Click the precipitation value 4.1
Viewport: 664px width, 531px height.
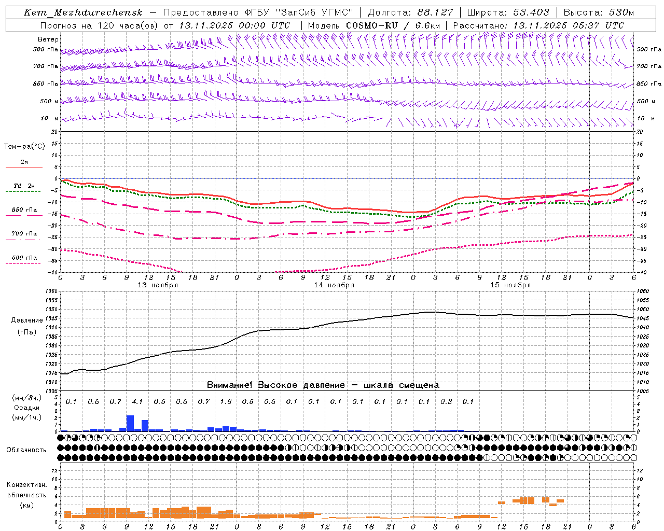[x=137, y=401]
